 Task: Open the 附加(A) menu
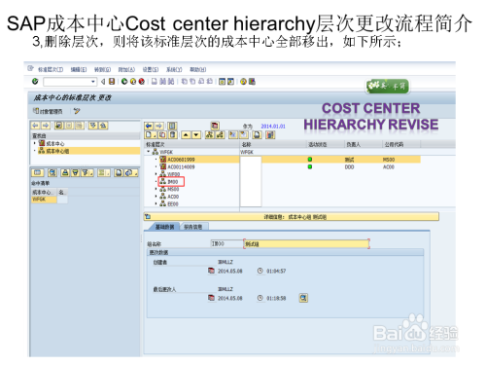126,69
